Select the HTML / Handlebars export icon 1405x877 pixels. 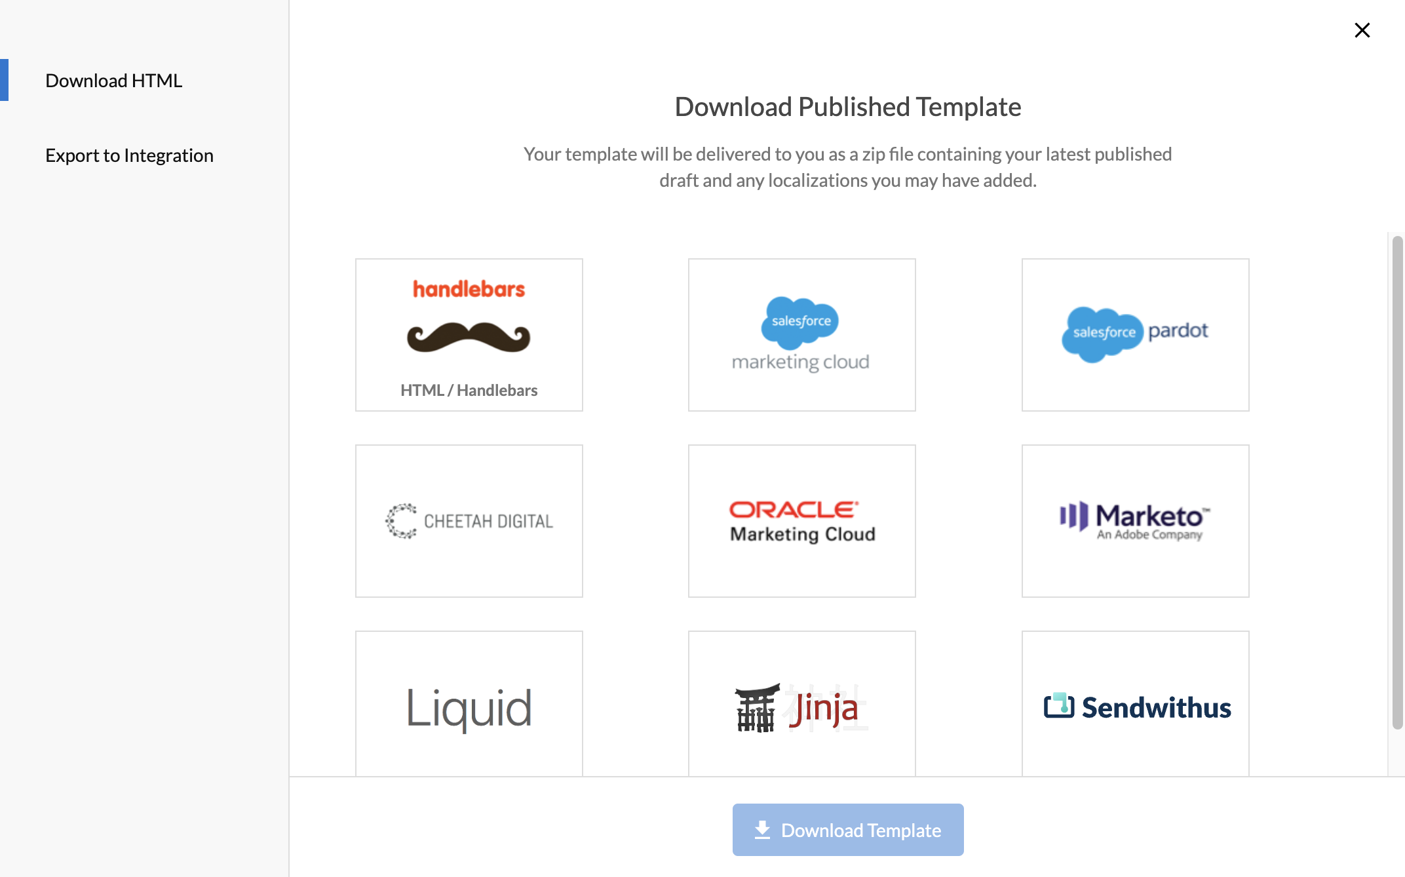point(469,334)
